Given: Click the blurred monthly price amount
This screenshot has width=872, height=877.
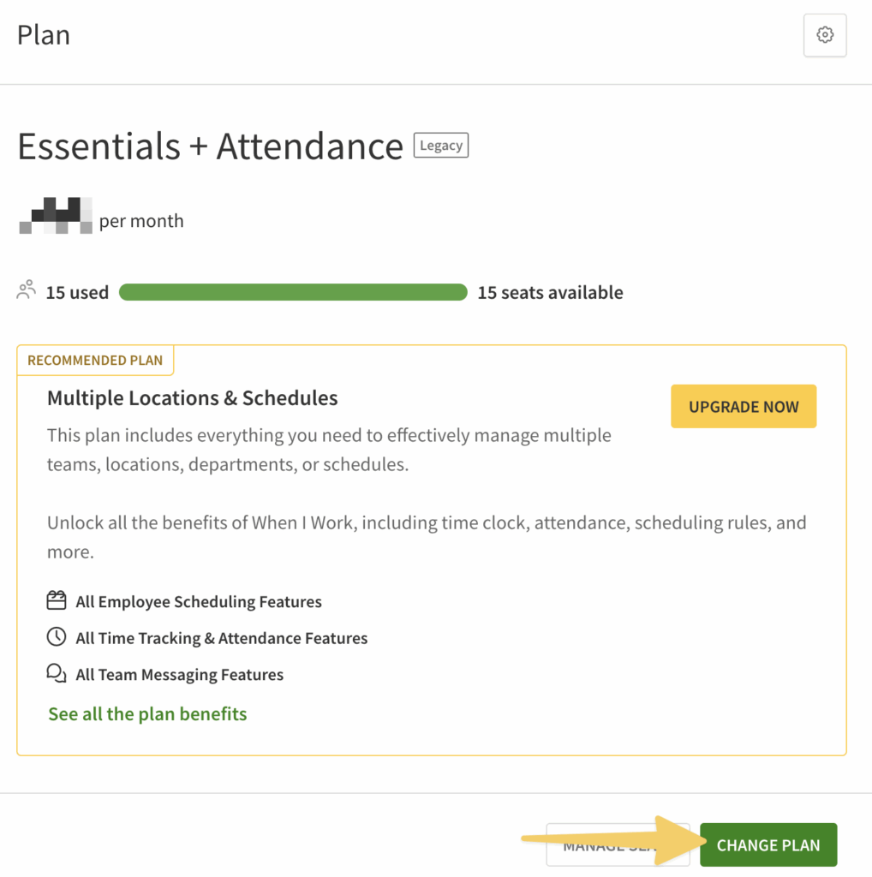Looking at the screenshot, I should (56, 216).
